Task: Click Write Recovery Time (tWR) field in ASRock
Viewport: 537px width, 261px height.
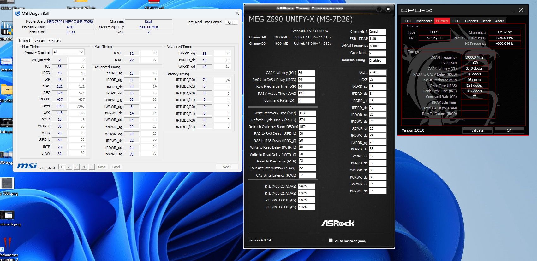Action: click(x=307, y=113)
